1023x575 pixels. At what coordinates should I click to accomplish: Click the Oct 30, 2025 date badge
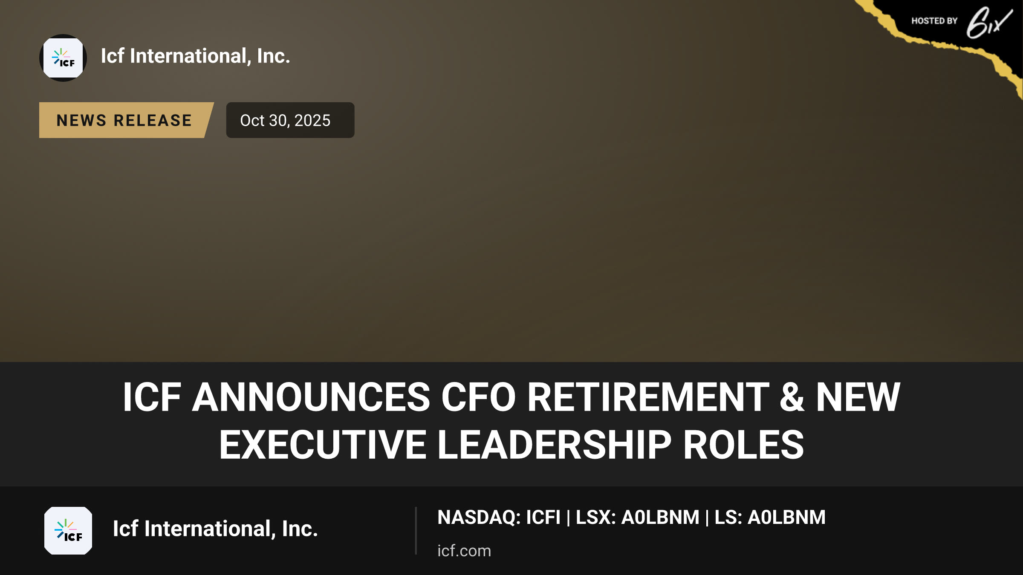[x=290, y=120]
